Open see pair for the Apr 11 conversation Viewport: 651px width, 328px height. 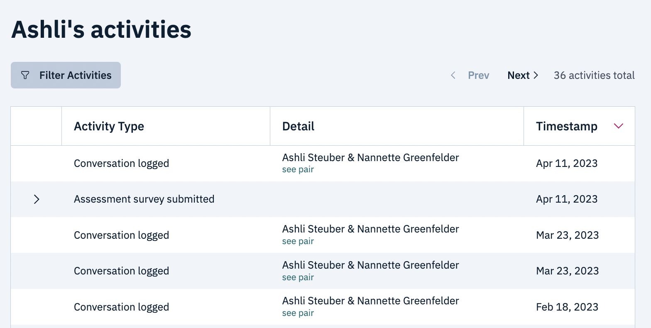click(298, 169)
